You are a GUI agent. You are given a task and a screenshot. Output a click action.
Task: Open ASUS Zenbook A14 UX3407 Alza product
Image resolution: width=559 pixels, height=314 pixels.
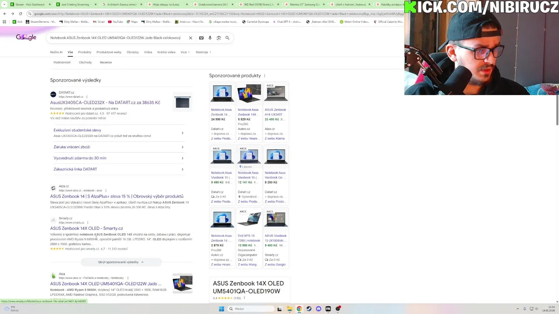click(276, 112)
